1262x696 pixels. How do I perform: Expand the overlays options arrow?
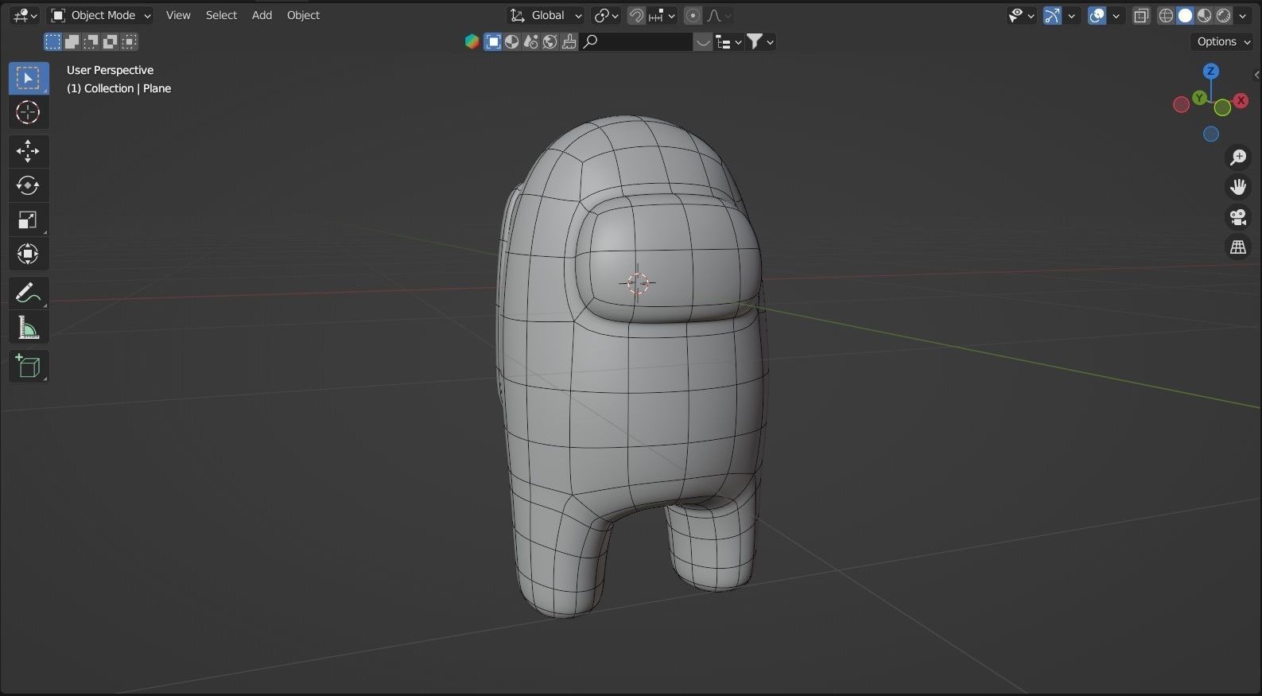coord(1116,15)
